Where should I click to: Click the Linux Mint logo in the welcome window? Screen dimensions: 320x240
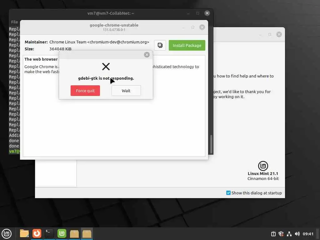point(263,166)
